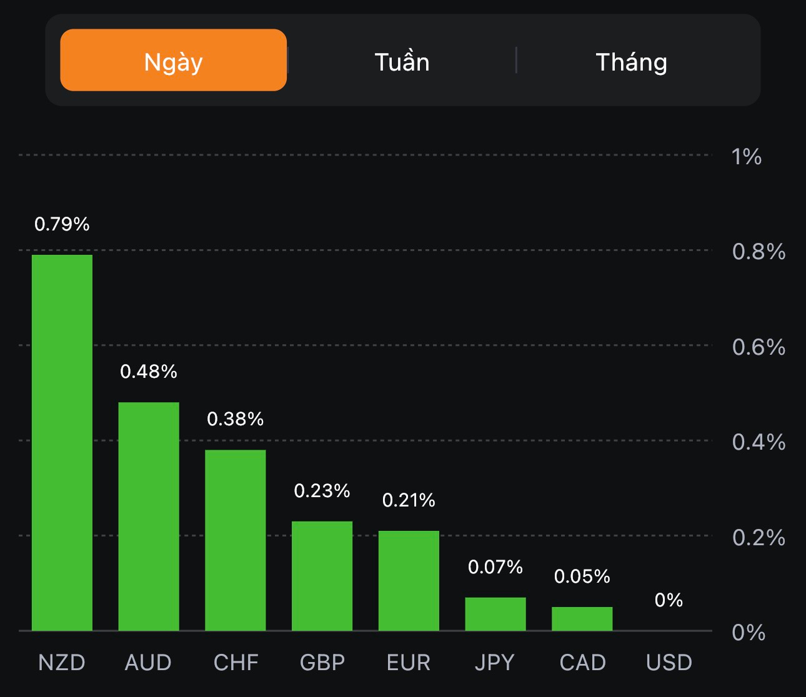
Task: Select the "Ngày" period tab
Action: (173, 61)
